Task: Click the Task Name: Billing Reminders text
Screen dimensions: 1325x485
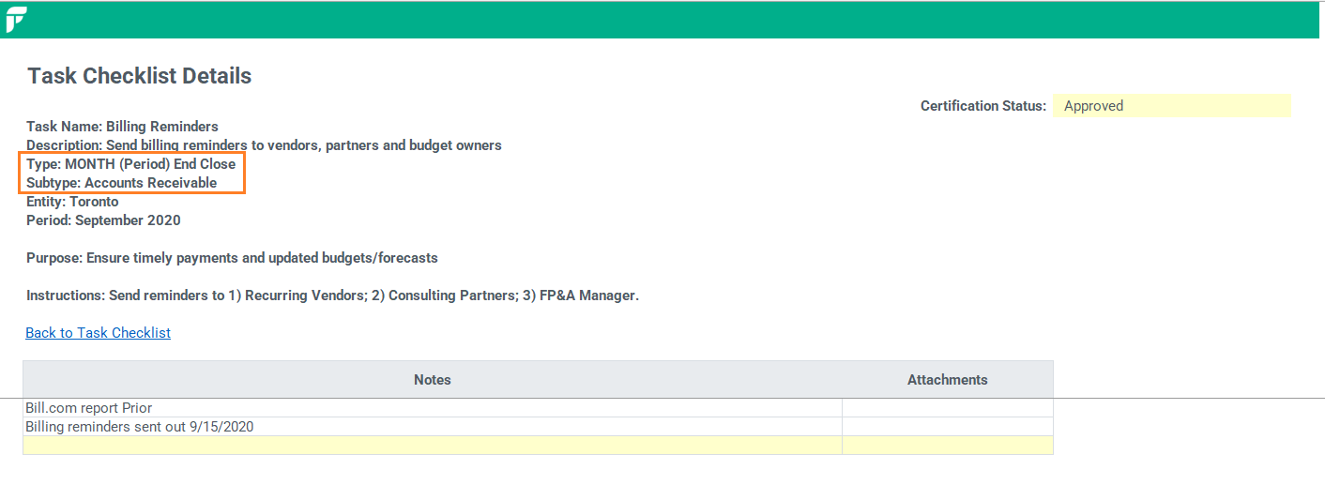Action: [122, 127]
